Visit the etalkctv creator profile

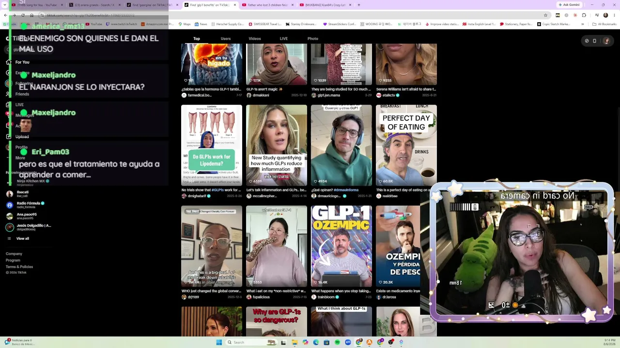coord(389,95)
